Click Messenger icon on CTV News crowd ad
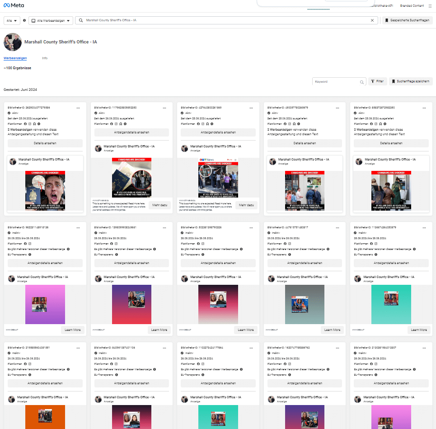The height and width of the screenshot is (429, 436). (212, 124)
